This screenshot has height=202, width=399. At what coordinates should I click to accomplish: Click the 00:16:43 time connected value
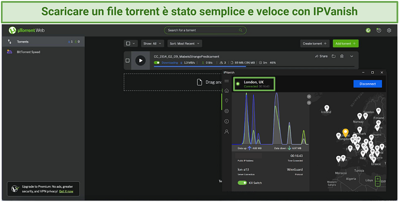click(297, 155)
